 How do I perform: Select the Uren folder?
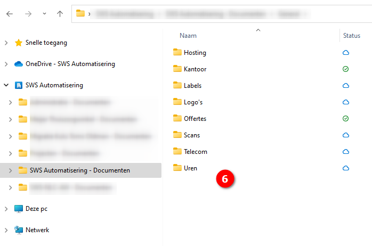coord(190,168)
